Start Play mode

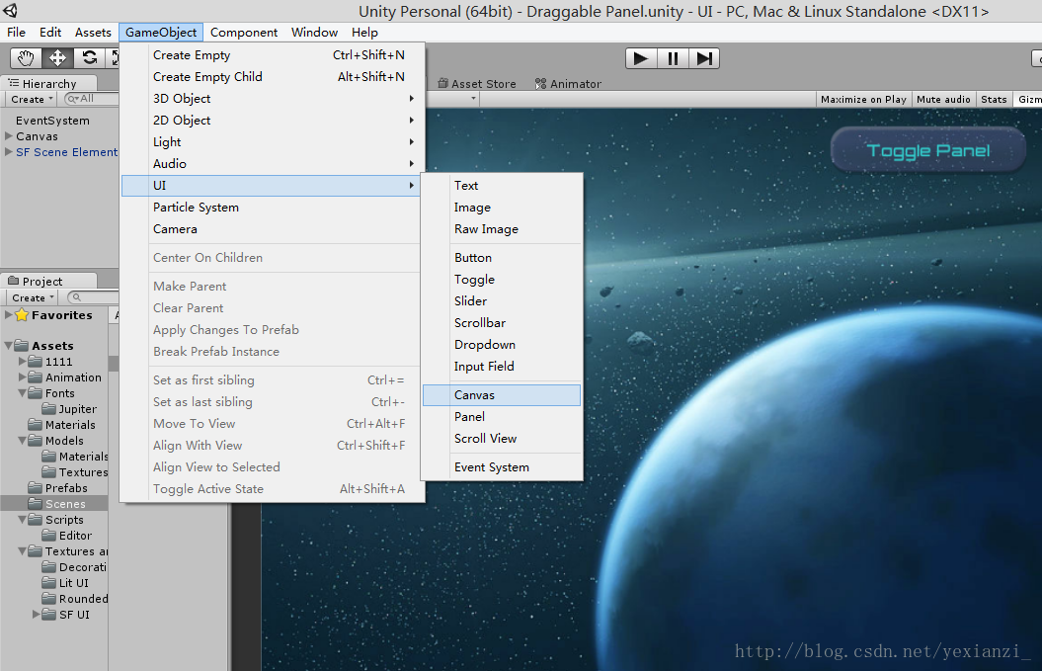[641, 58]
